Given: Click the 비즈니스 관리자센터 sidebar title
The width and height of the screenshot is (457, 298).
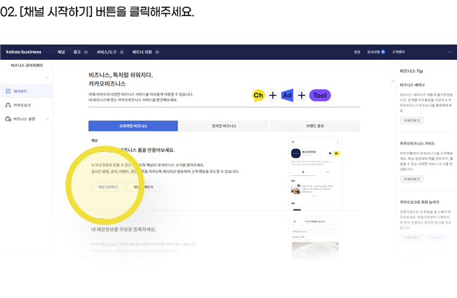Looking at the screenshot, I should [x=26, y=65].
